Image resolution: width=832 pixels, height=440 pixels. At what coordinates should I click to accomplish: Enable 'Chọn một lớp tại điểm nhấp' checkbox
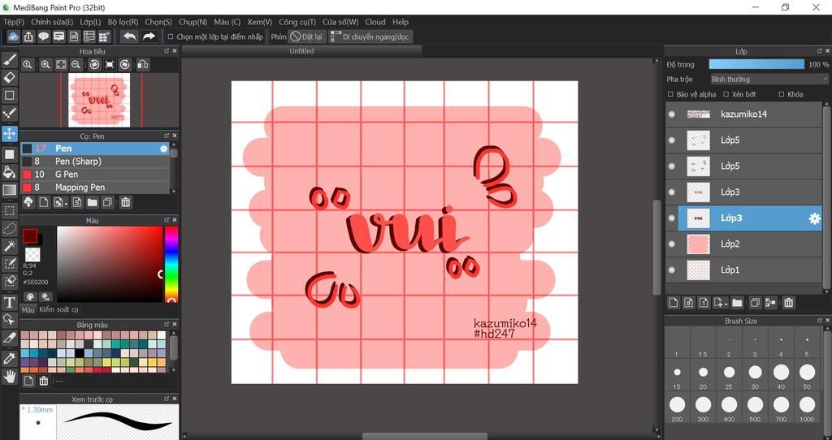(x=171, y=37)
